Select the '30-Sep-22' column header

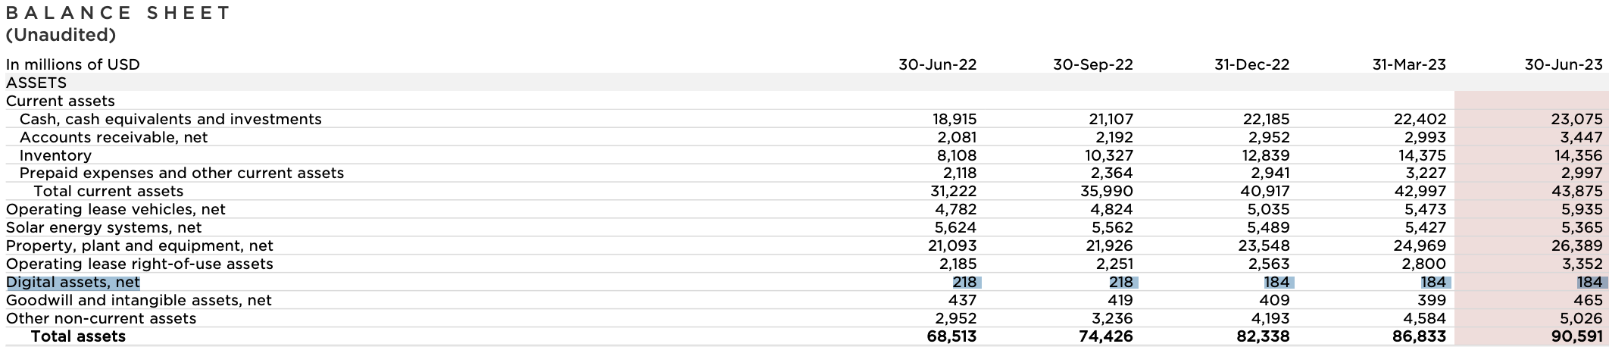(x=1092, y=64)
